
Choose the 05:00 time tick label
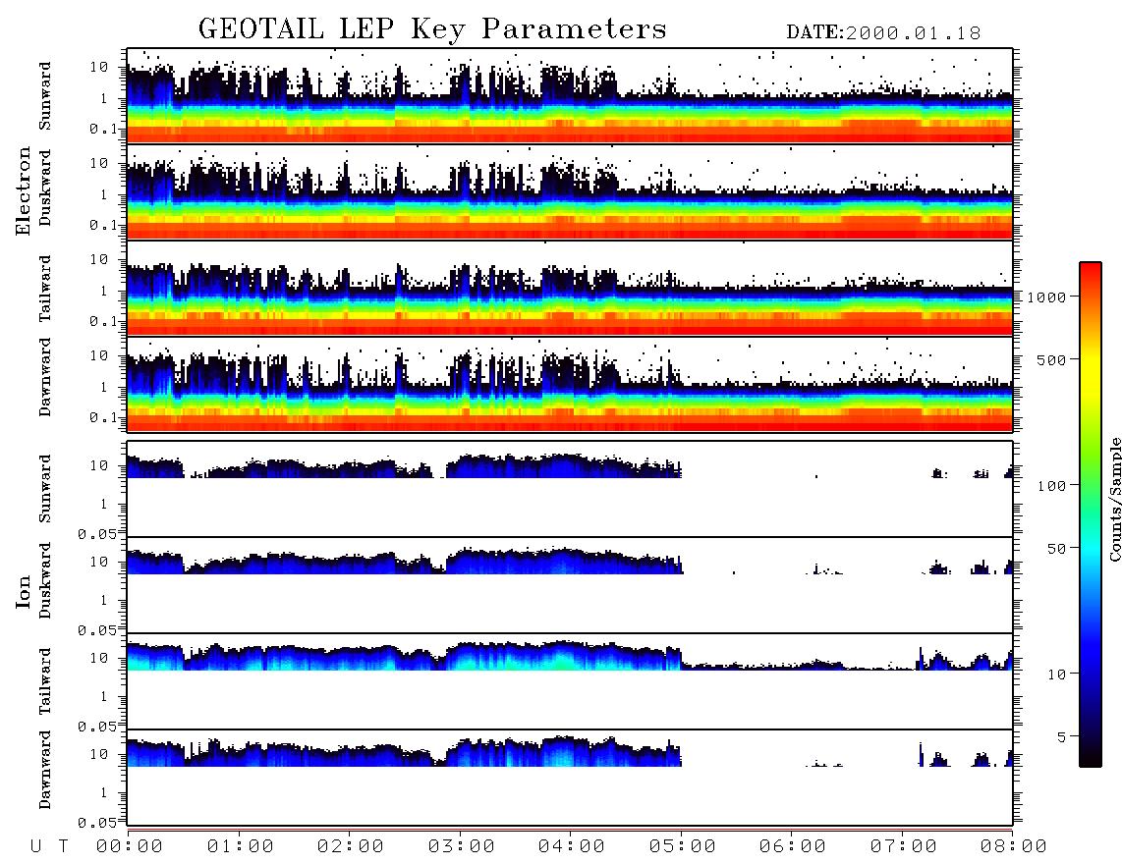pyautogui.click(x=683, y=847)
